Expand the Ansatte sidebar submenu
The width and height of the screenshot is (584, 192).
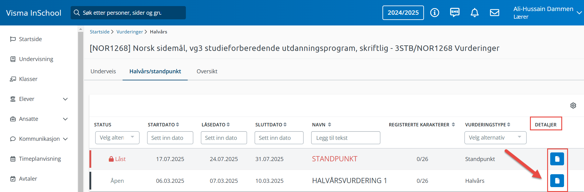[x=65, y=119]
